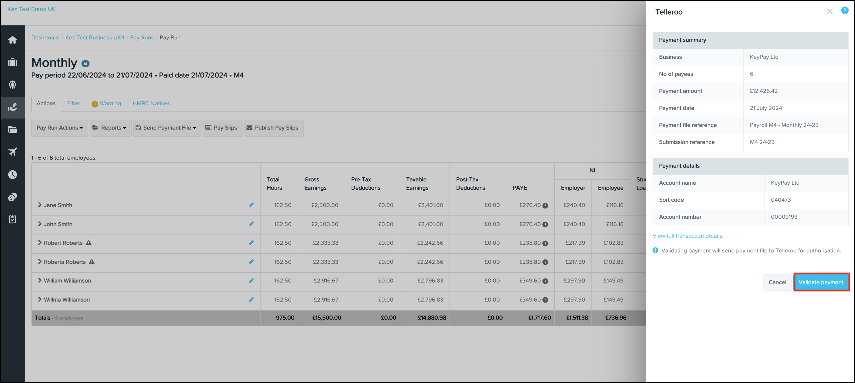This screenshot has height=383, width=855.
Task: Switch to the HMRC Notices tab
Action: click(x=151, y=104)
